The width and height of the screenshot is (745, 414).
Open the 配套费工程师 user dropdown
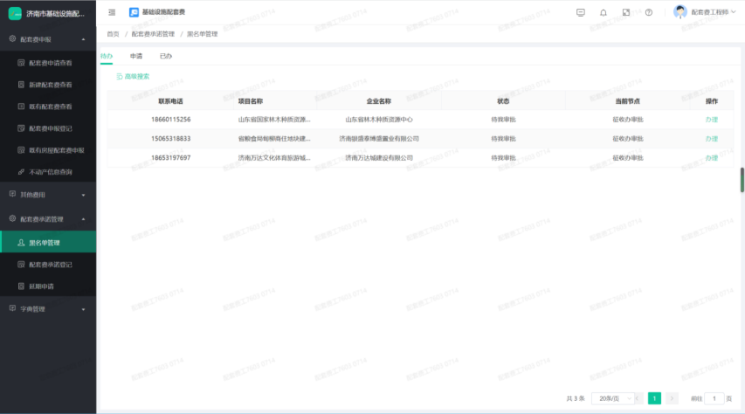pyautogui.click(x=713, y=12)
